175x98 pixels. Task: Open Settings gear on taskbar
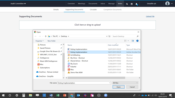pyautogui.click(x=17, y=95)
